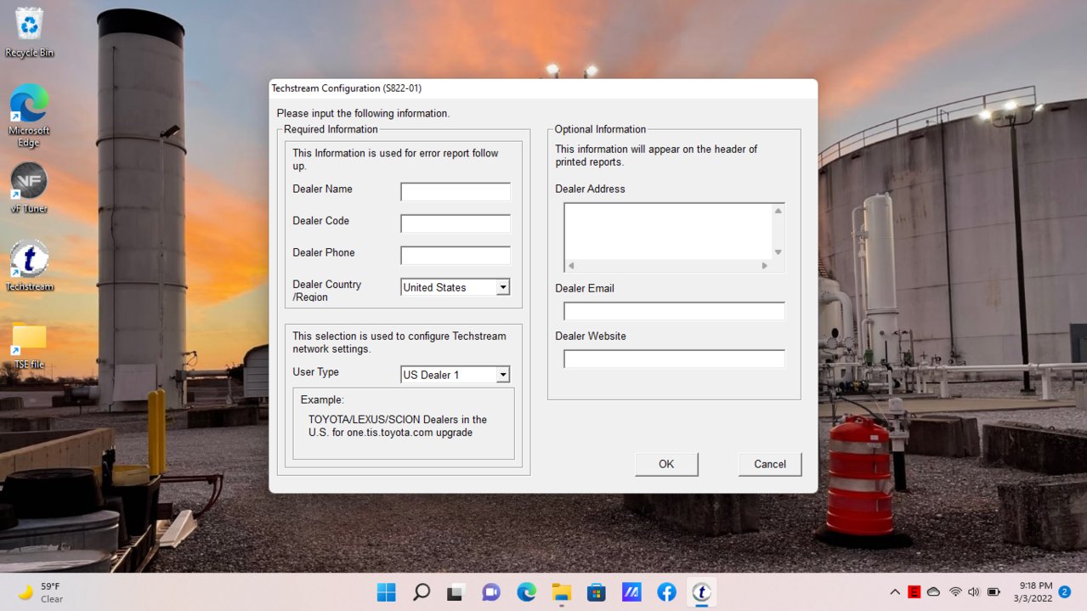Open File Explorer from the taskbar
Image resolution: width=1087 pixels, height=611 pixels.
pos(562,591)
